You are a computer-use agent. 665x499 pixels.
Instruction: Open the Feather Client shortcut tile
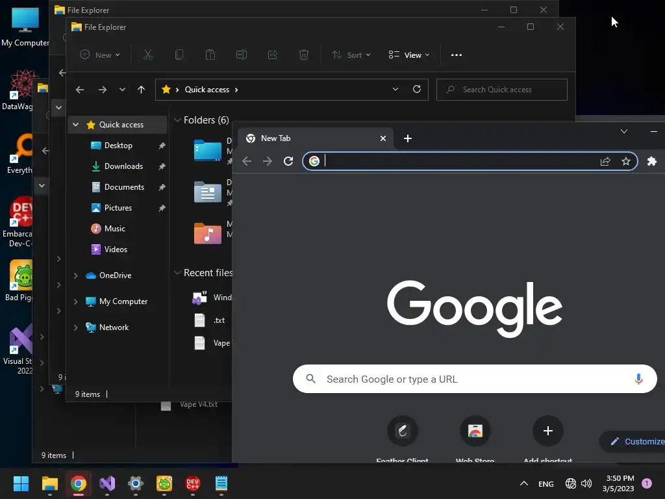(x=403, y=431)
